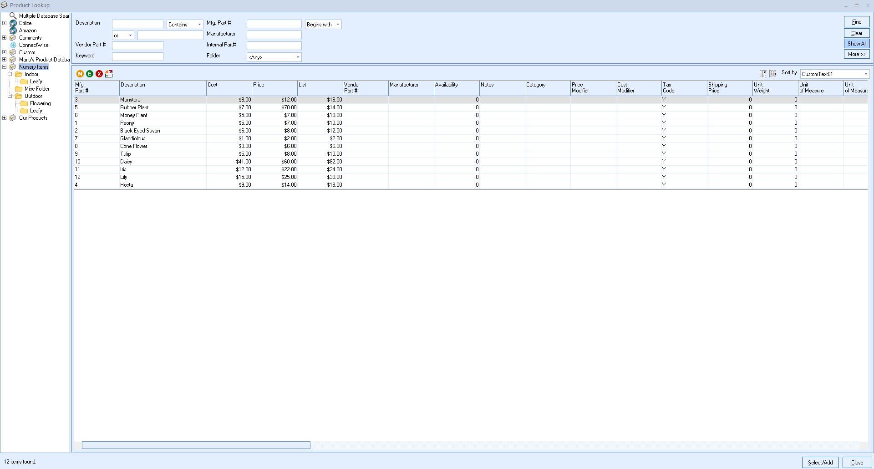Click the green E edit product icon

click(x=90, y=74)
